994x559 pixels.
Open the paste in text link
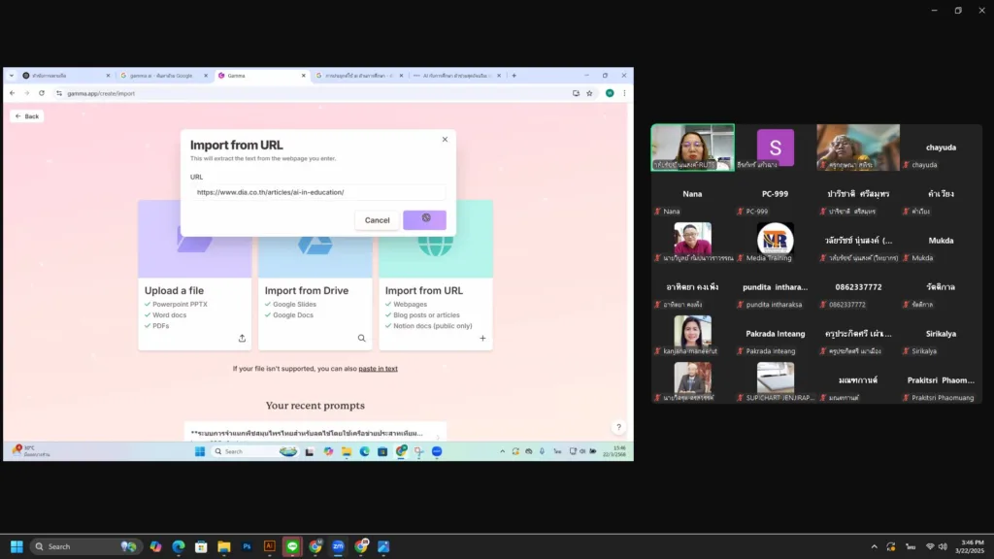pos(378,369)
